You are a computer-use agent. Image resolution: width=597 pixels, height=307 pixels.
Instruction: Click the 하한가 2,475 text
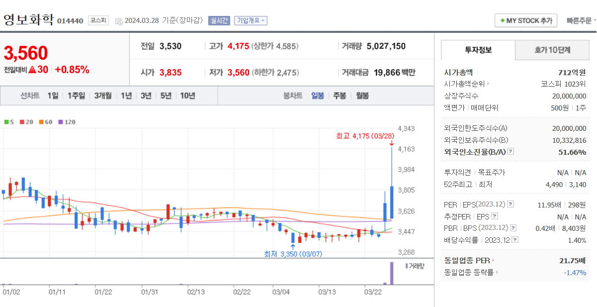coord(276,73)
